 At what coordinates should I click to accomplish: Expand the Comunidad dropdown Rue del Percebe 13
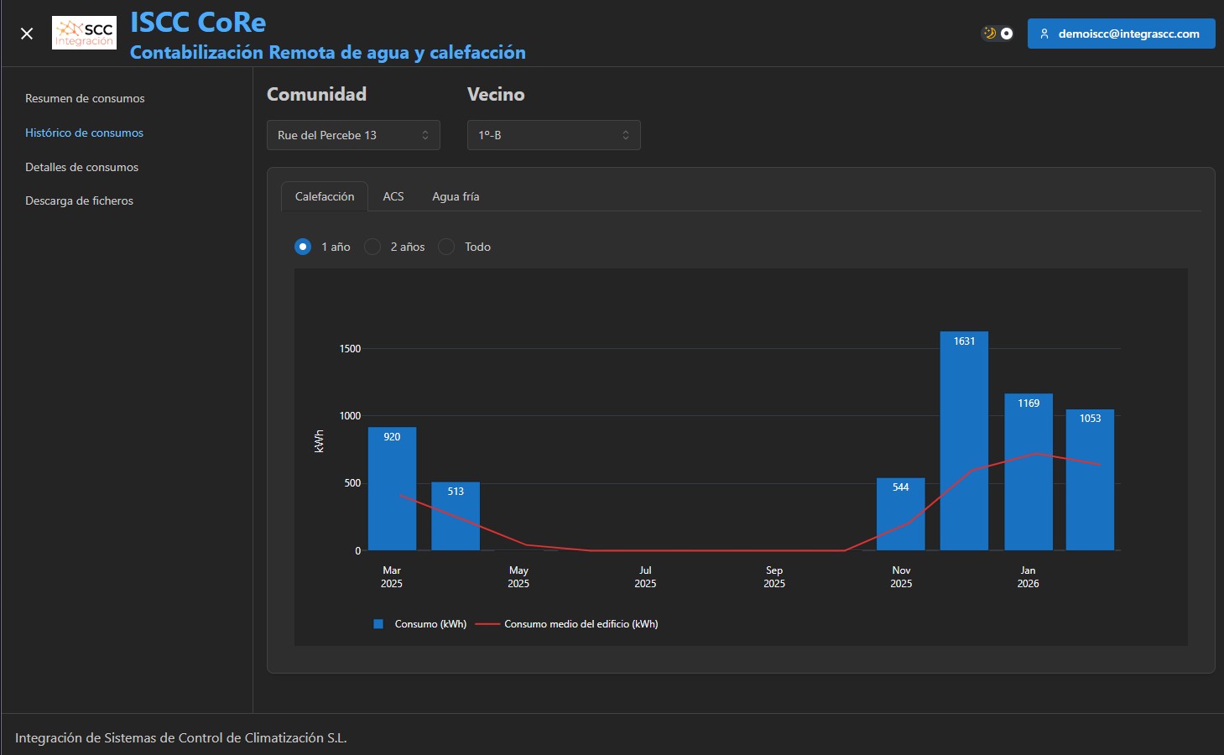click(x=352, y=135)
